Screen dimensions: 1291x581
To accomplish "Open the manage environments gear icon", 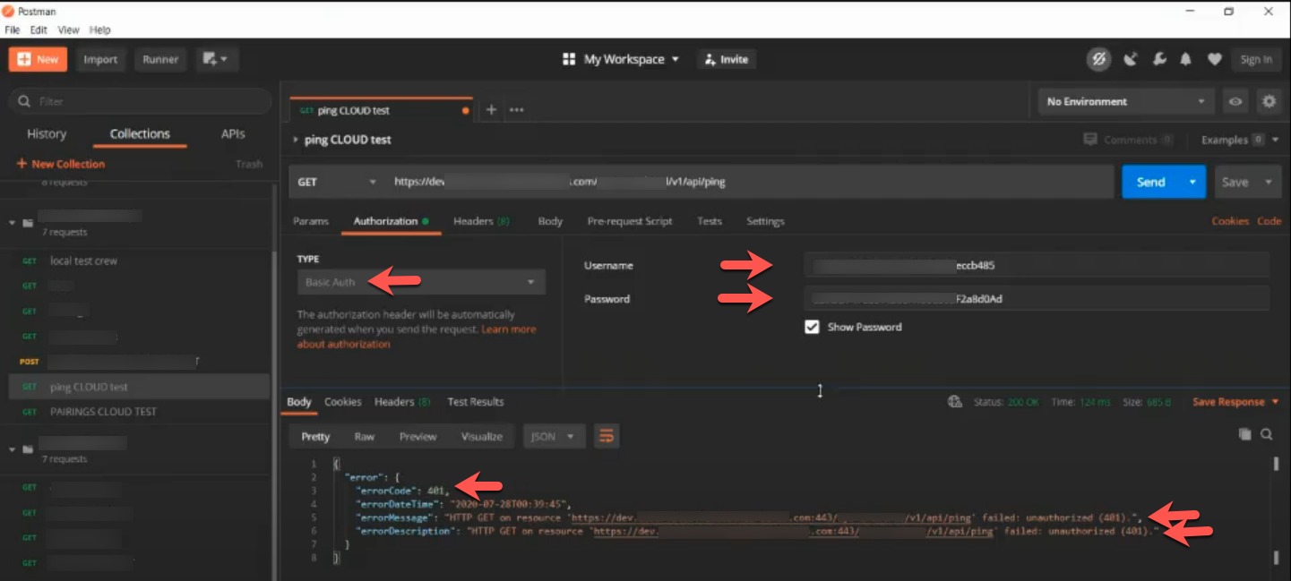I will pos(1269,102).
